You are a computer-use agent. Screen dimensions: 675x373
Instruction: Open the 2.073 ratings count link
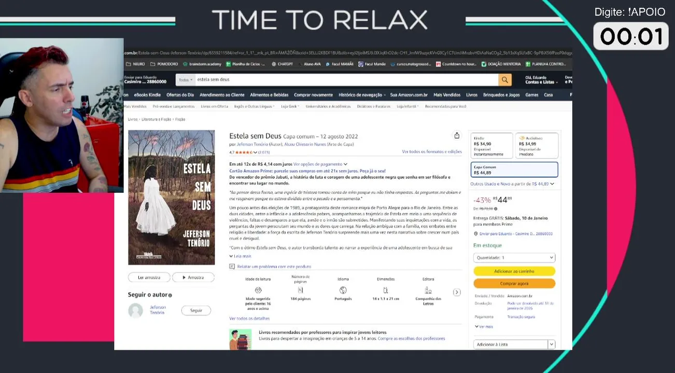click(x=264, y=153)
